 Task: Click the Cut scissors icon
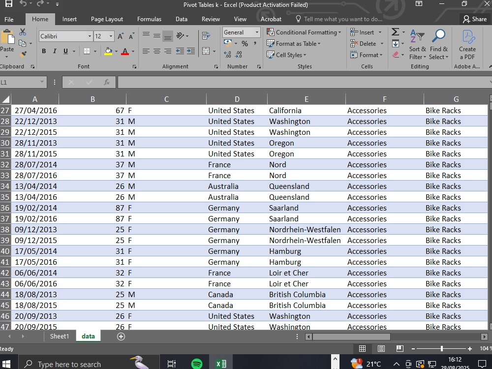click(22, 32)
